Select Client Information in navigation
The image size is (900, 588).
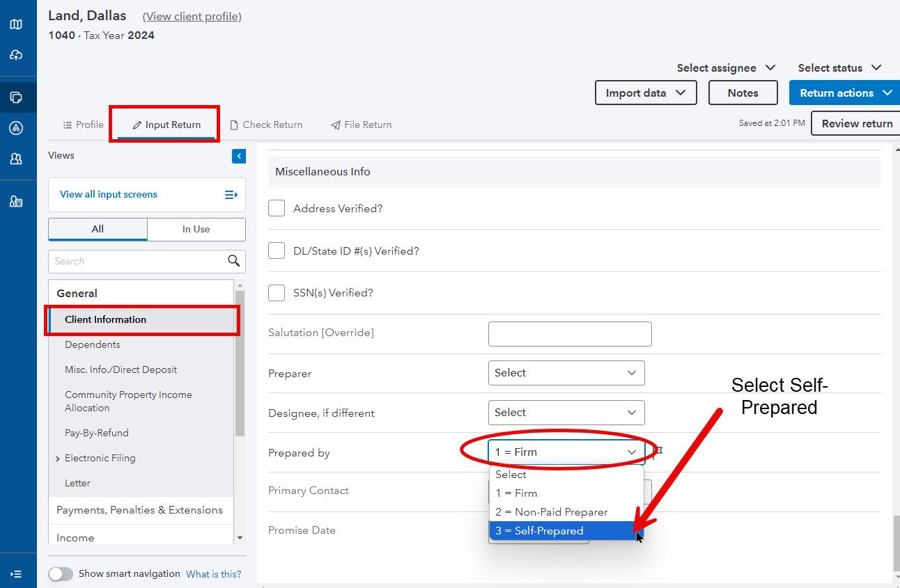(141, 319)
